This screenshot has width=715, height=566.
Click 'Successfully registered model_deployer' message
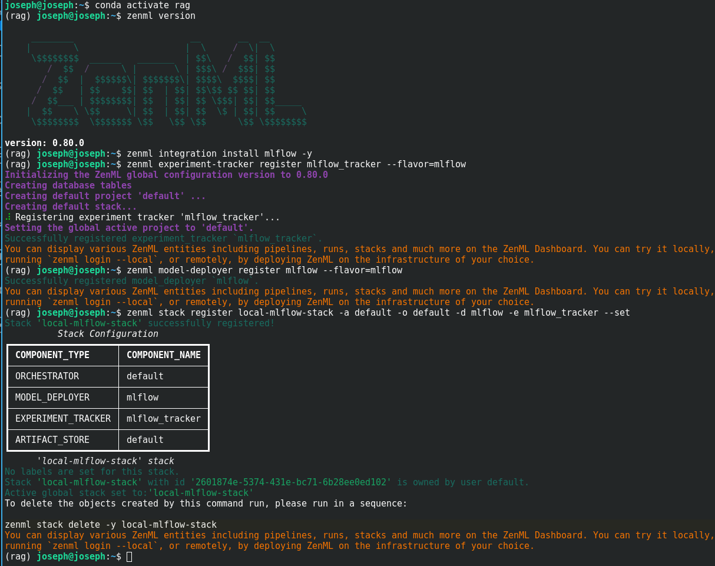(x=132, y=281)
